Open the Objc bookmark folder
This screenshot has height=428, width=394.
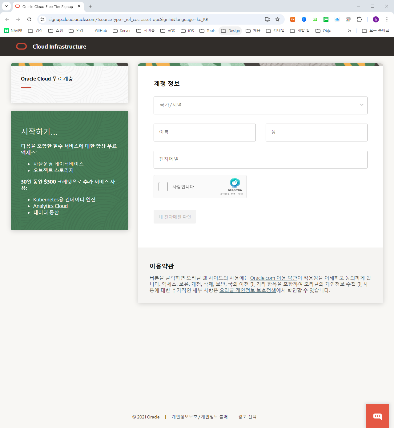click(323, 30)
